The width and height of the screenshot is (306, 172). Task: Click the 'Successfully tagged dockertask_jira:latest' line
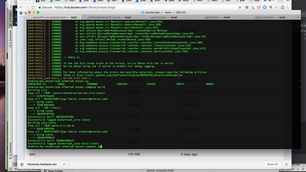coord(59,120)
